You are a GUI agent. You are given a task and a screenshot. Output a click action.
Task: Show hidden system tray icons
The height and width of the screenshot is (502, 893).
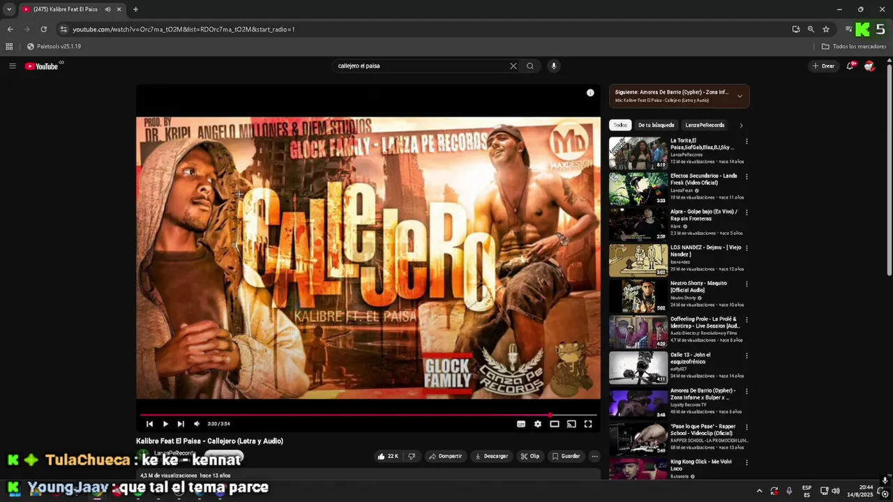pyautogui.click(x=759, y=491)
